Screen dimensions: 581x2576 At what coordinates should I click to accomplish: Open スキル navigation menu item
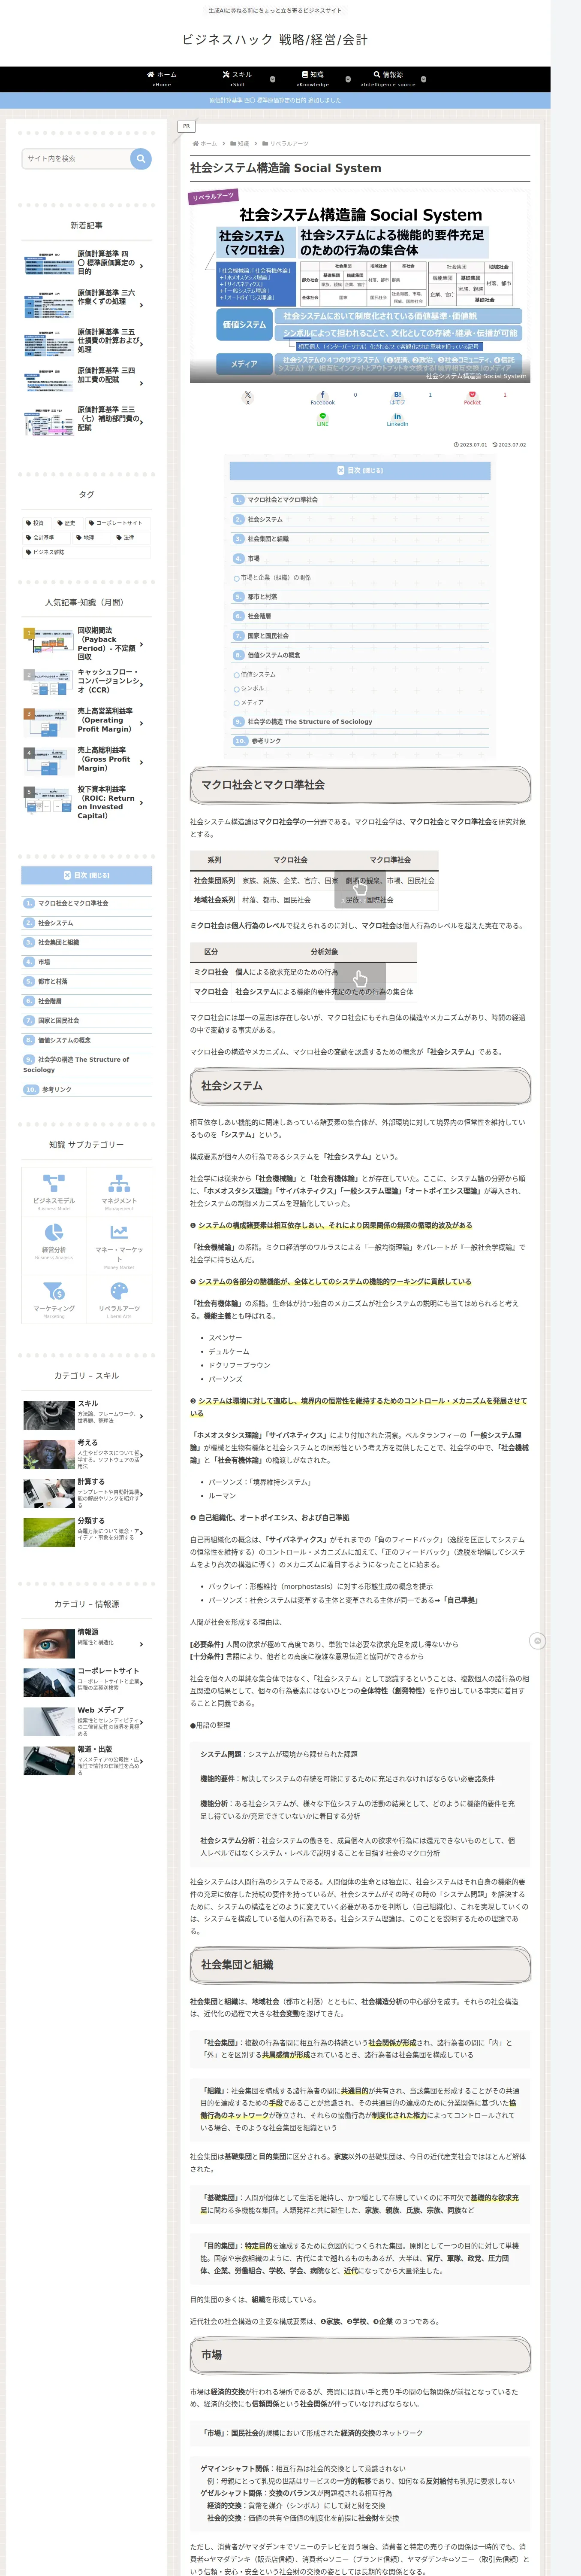tap(238, 79)
